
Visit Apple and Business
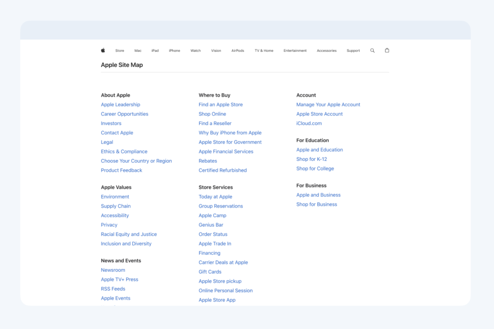pos(318,195)
